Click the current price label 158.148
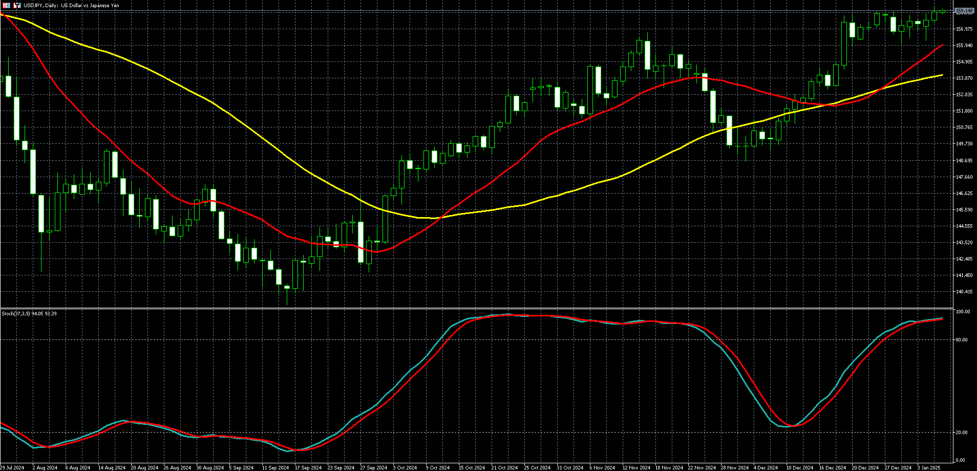 (964, 11)
